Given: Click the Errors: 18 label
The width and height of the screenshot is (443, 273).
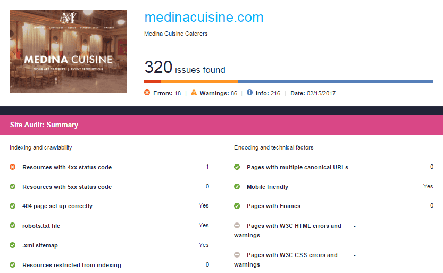Looking at the screenshot, I should 167,93.
